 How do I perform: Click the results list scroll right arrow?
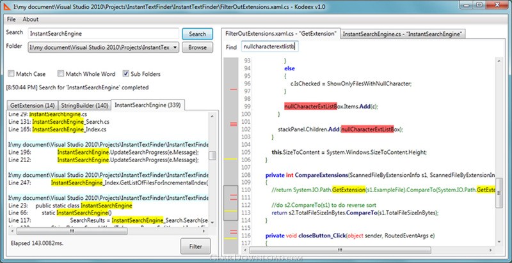(204, 231)
